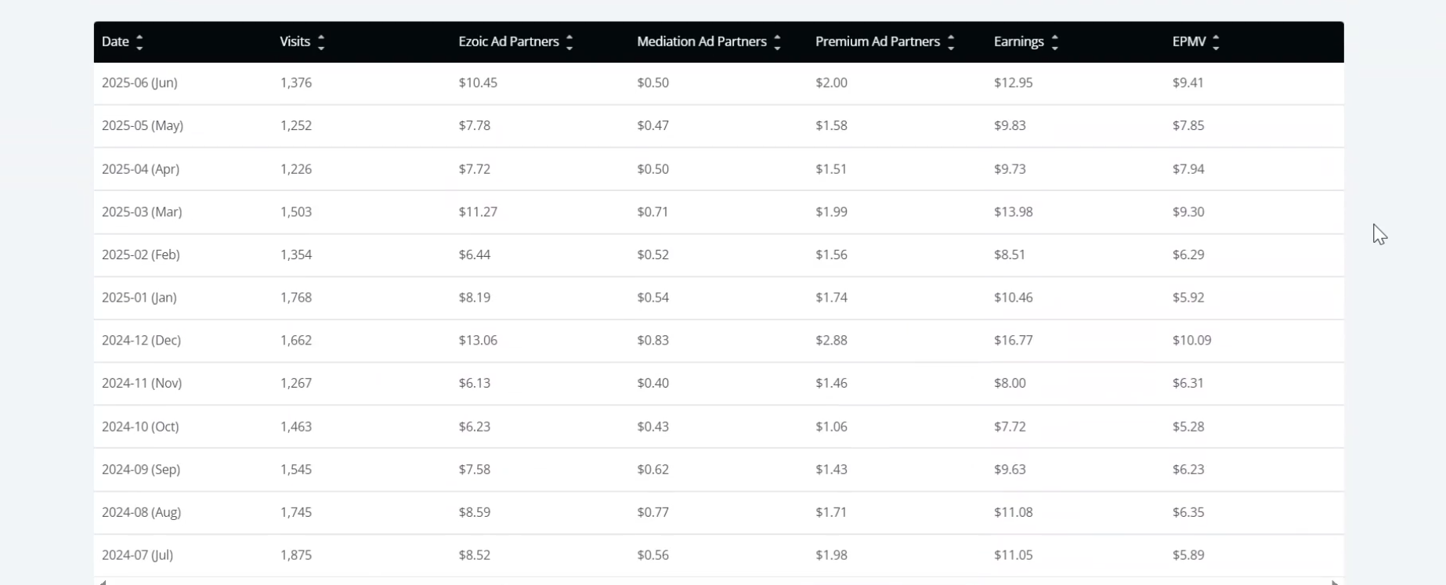Click right arrow of horizontal scrollbar
The width and height of the screenshot is (1446, 585).
[1335, 582]
